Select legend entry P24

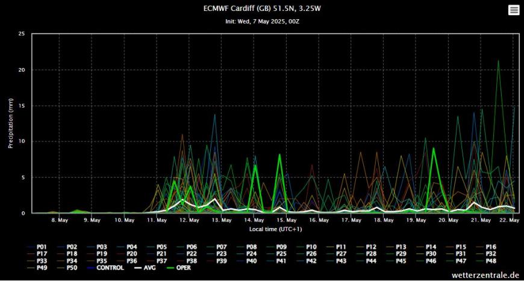coord(247,254)
